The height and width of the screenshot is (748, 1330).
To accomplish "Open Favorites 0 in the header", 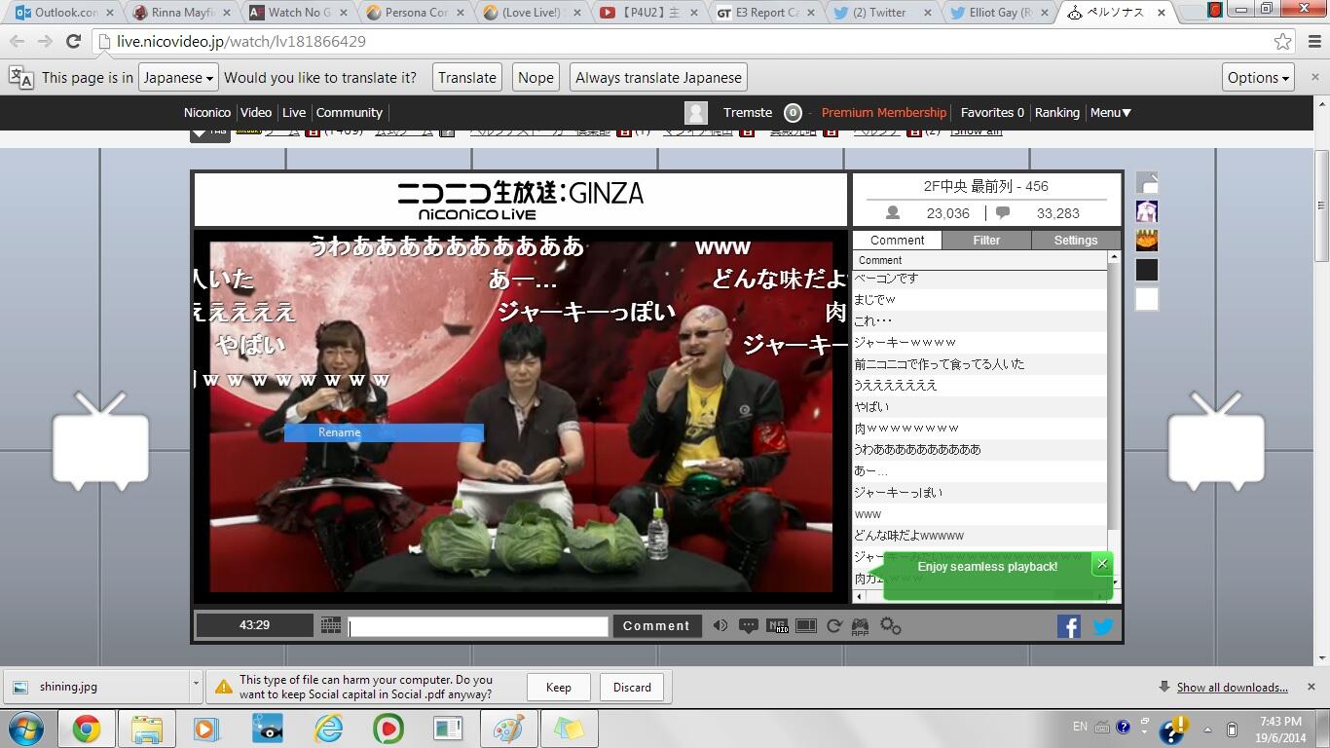I will [x=992, y=112].
